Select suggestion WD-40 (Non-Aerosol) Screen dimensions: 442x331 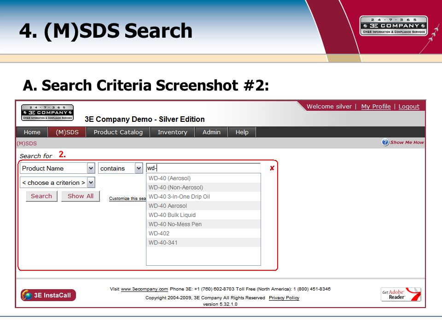pyautogui.click(x=203, y=188)
